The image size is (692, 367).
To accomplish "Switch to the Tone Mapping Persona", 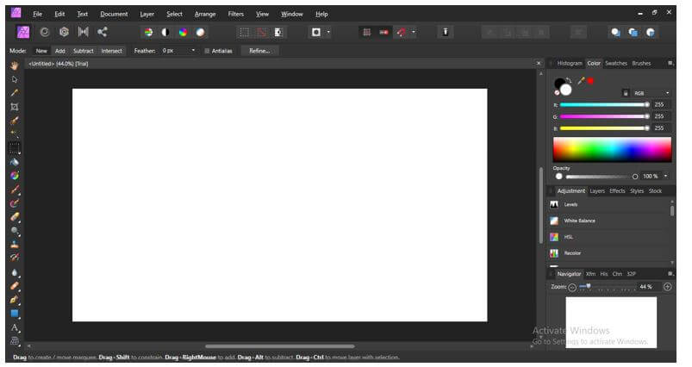I will click(x=83, y=32).
